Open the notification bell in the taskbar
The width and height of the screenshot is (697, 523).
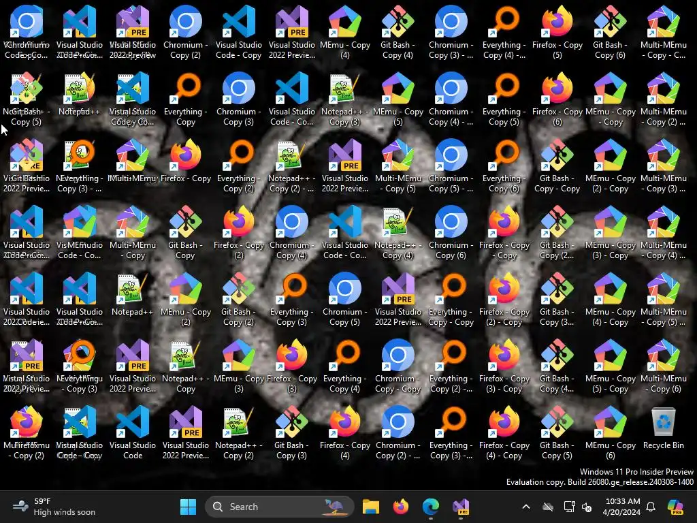651,507
